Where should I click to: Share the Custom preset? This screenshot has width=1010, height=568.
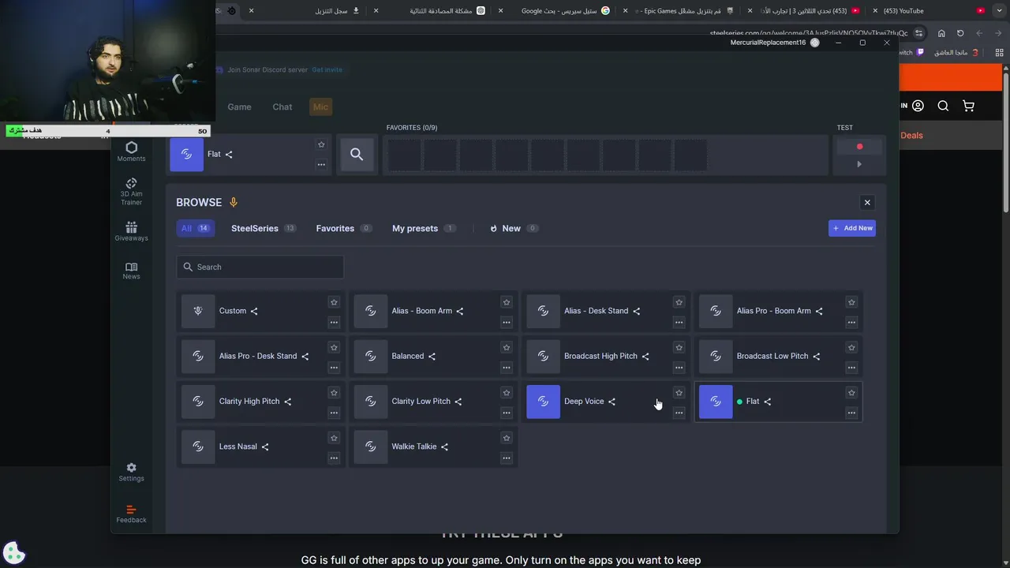[254, 311]
